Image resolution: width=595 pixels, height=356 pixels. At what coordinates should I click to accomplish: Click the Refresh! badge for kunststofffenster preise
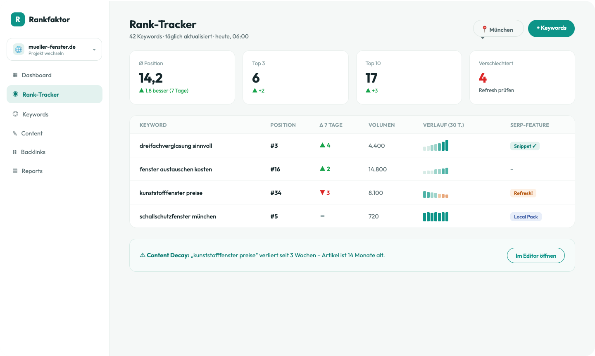tap(523, 193)
